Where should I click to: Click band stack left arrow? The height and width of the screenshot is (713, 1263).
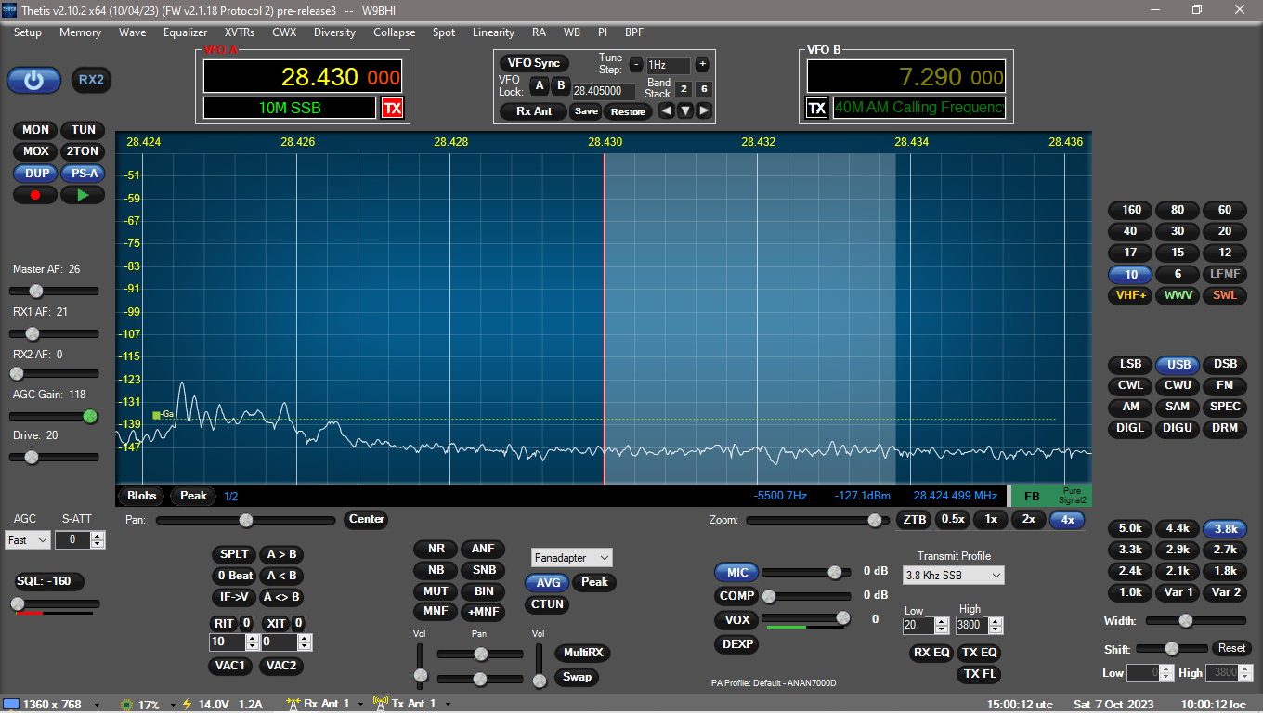666,110
